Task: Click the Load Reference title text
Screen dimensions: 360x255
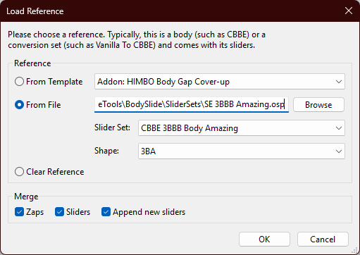Action: [35, 11]
